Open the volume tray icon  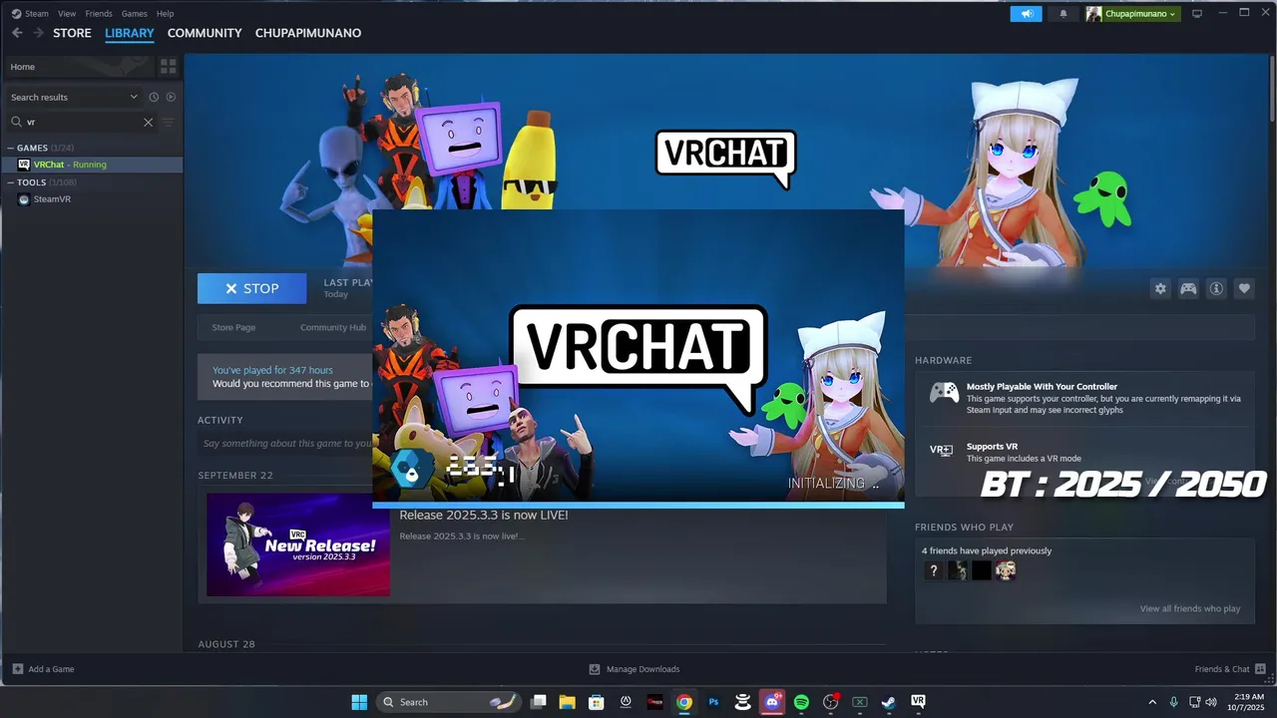click(1211, 702)
